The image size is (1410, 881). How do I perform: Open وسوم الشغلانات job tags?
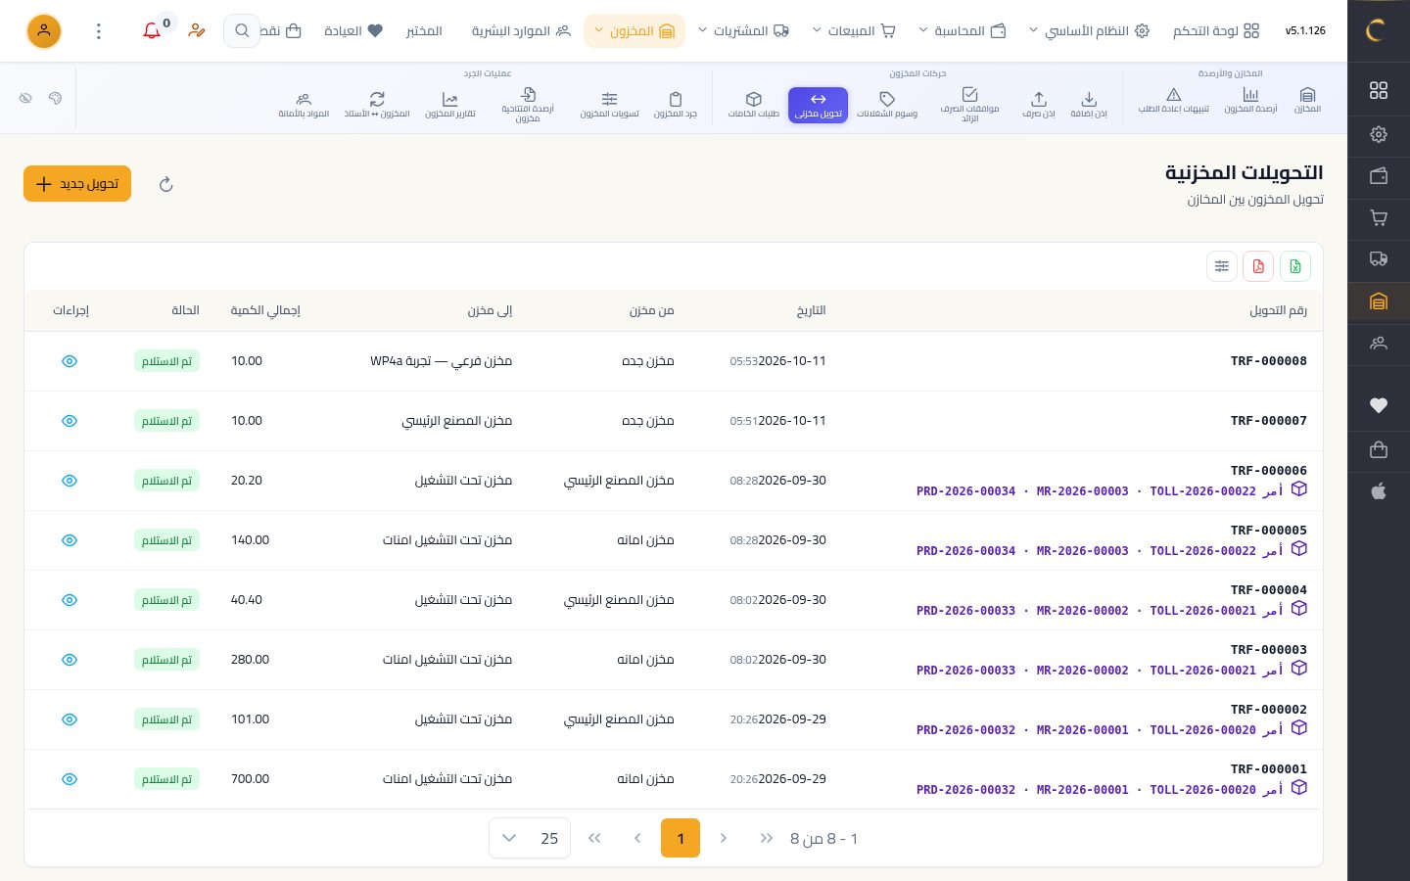[x=887, y=104]
